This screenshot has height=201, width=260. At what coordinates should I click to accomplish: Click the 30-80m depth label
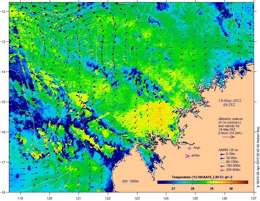pos(231,158)
